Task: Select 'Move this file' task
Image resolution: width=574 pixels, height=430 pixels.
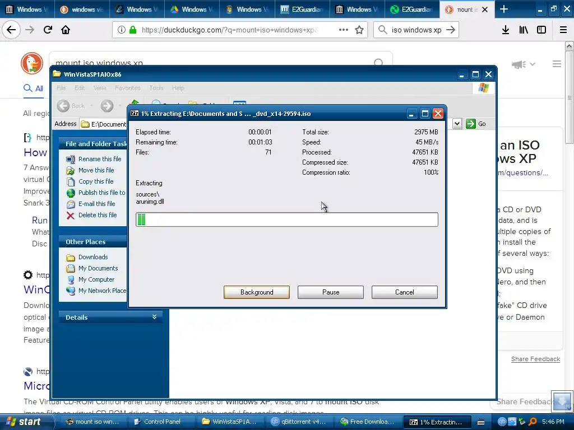Action: tap(96, 170)
